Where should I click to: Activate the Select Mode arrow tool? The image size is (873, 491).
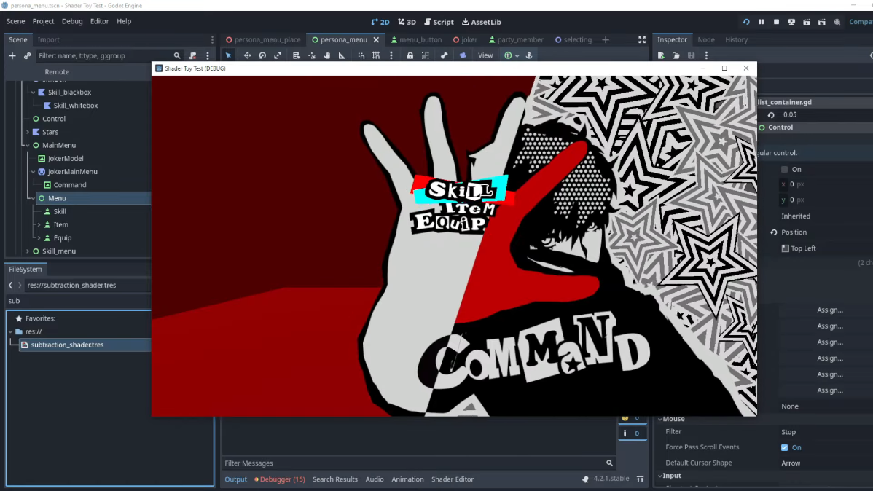tap(228, 55)
